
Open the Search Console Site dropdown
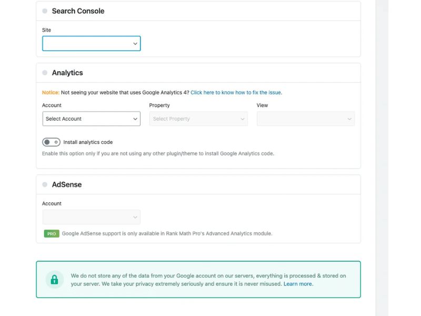pyautogui.click(x=91, y=44)
